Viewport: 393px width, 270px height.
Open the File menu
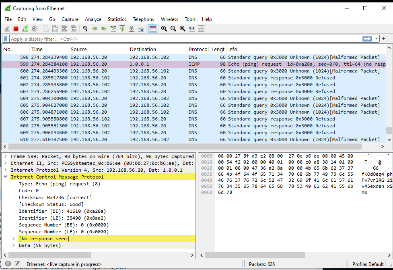click(x=8, y=19)
